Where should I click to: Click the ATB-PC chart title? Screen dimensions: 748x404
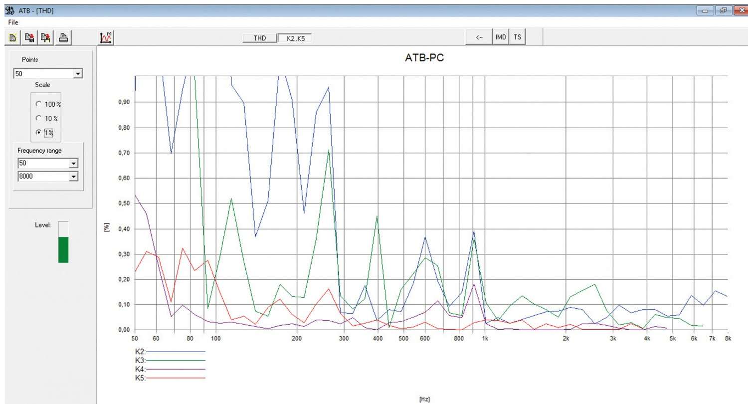coord(425,58)
